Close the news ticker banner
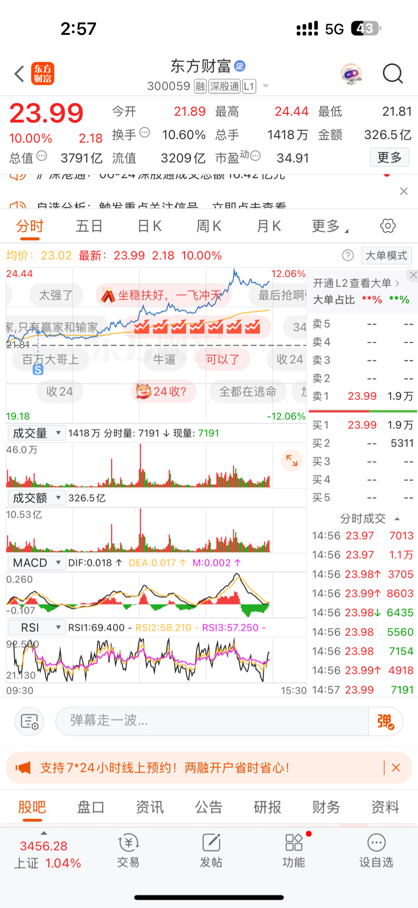418x908 pixels. [403, 191]
